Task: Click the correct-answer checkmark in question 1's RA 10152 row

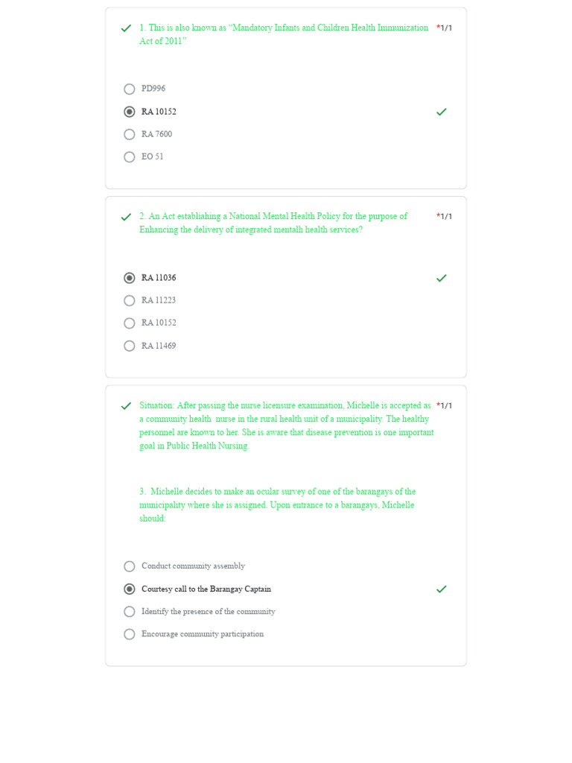Action: (442, 112)
